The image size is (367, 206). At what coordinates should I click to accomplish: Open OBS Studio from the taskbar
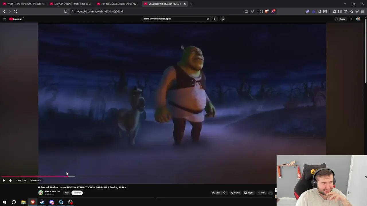pyautogui.click(x=71, y=202)
